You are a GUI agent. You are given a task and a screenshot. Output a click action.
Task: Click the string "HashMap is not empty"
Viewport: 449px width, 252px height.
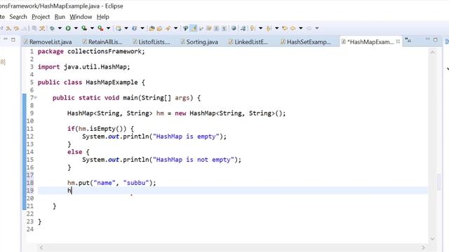point(194,160)
